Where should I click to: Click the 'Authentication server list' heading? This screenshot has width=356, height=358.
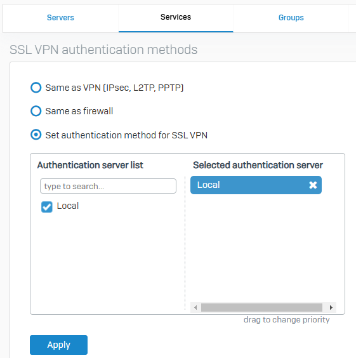point(90,165)
